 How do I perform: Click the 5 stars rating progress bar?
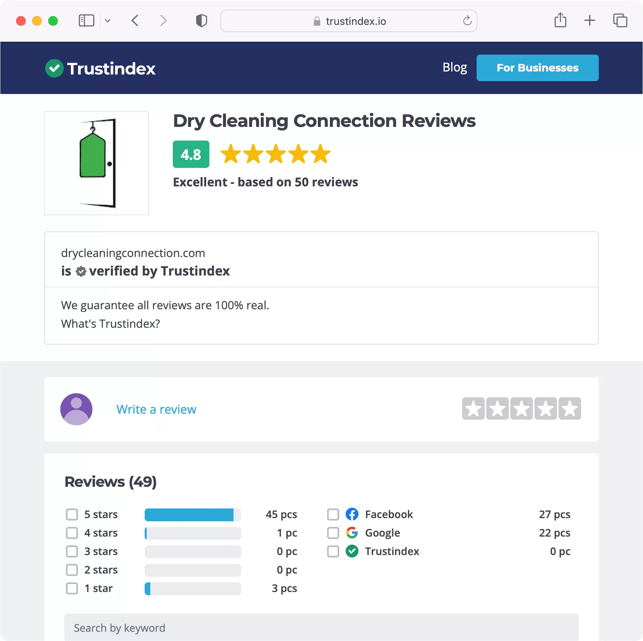point(192,514)
